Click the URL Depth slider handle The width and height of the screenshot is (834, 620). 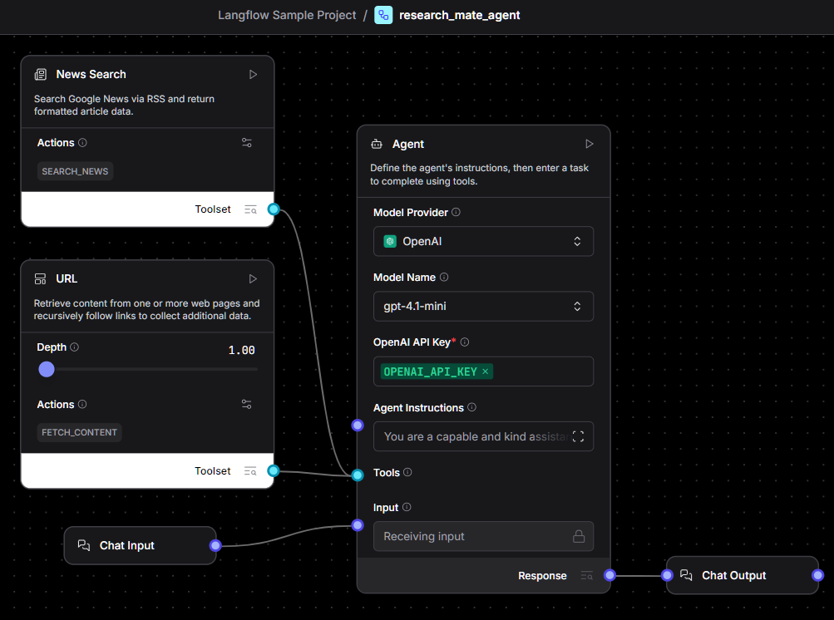tap(47, 369)
